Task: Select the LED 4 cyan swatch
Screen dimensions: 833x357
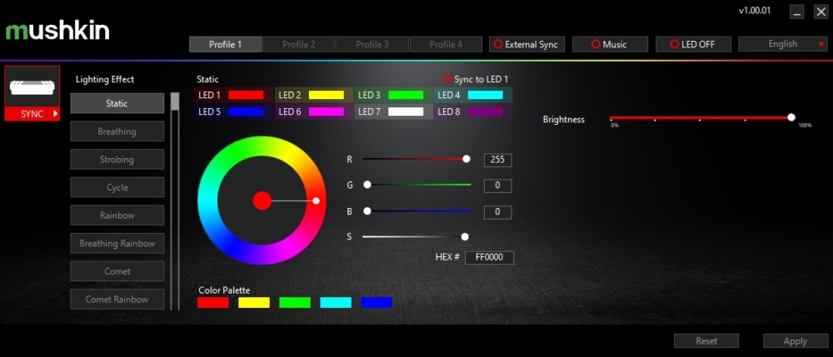Action: coord(485,95)
